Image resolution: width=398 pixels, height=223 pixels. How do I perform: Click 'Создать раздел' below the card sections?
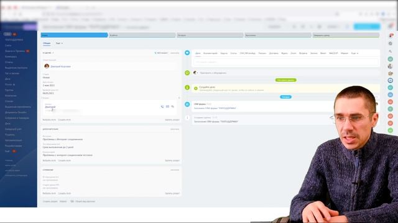[x=50, y=201]
